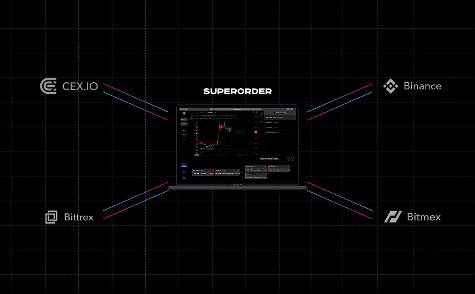Screen dimensions: 475x294
Task: Select the trend line drawing tool
Action: click(x=197, y=116)
